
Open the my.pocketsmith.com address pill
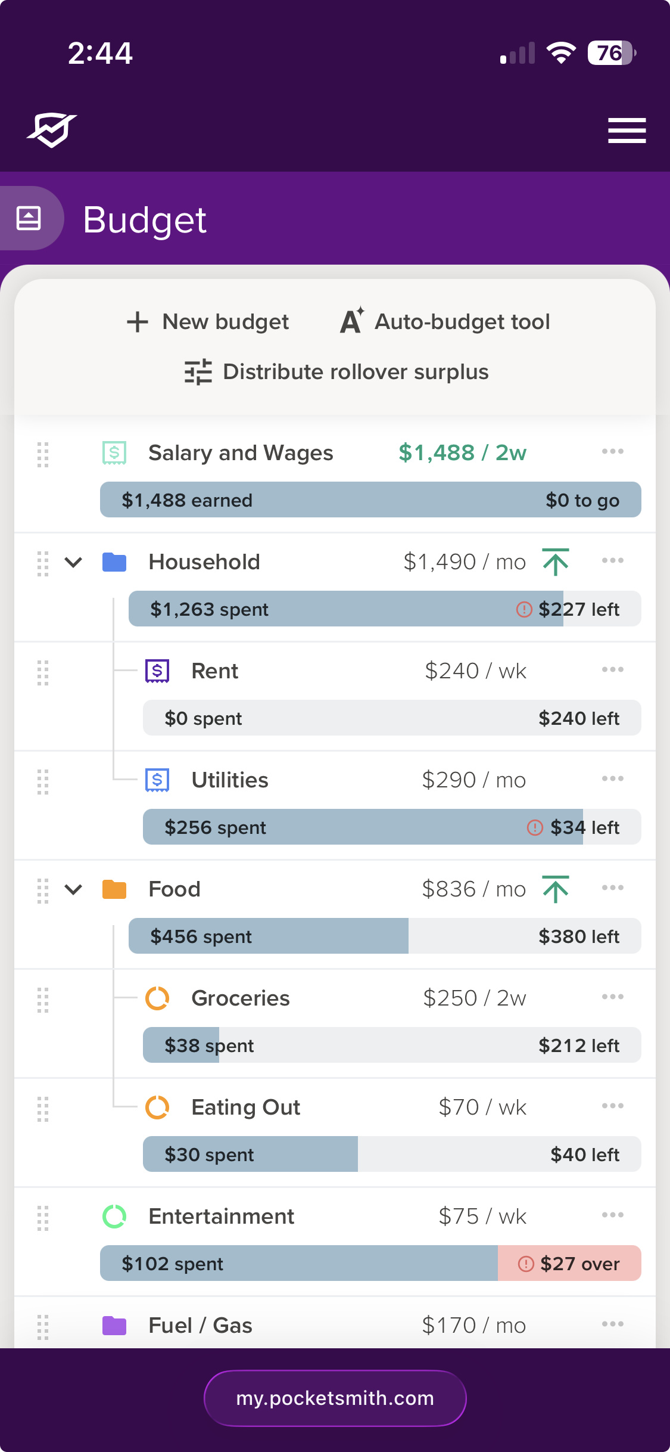pos(335,1398)
